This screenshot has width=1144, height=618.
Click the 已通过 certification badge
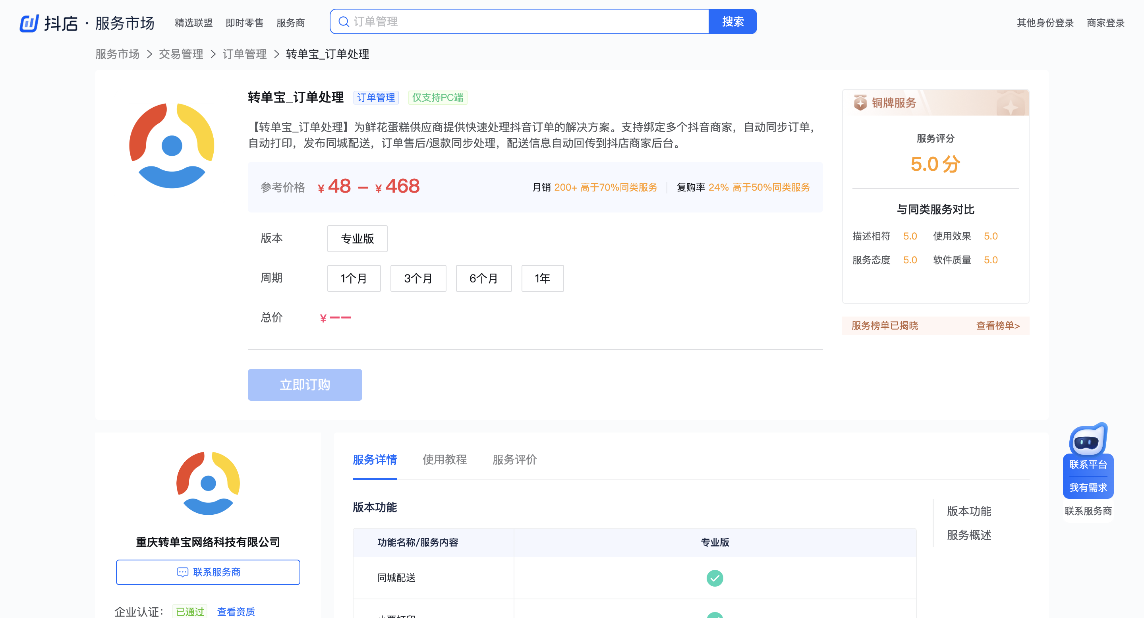coord(189,612)
